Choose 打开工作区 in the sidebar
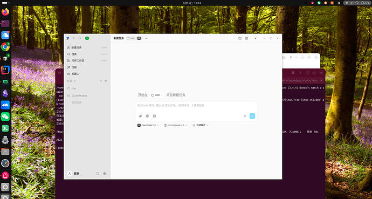The image size is (372, 199). 87,61
